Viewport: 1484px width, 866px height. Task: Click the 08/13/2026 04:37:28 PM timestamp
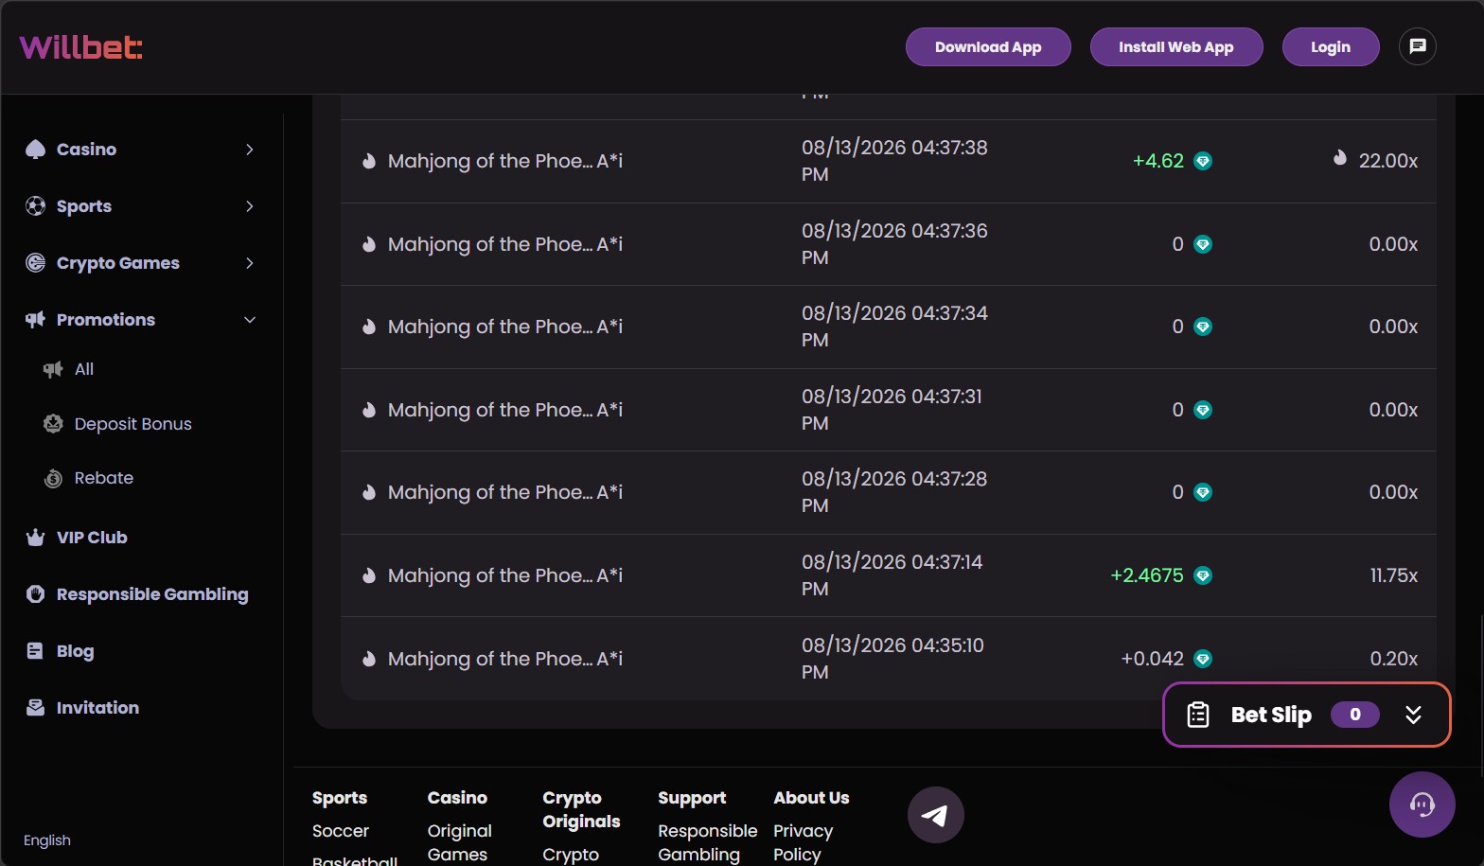click(894, 492)
